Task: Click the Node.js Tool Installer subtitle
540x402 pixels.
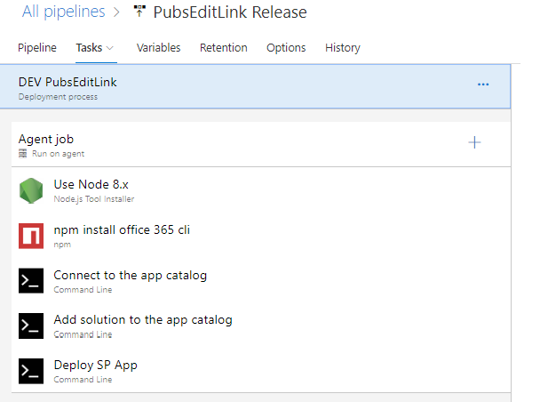Action: 94,199
